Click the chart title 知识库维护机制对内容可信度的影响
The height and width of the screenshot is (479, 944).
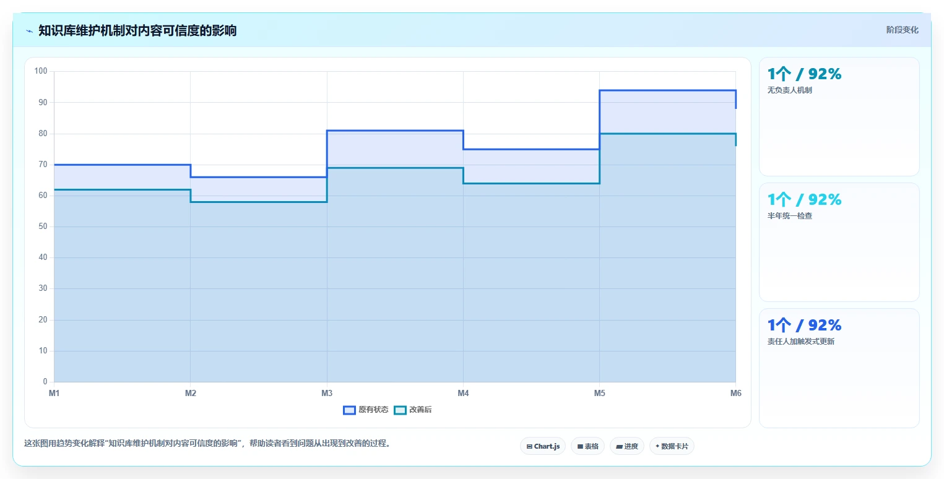(137, 30)
